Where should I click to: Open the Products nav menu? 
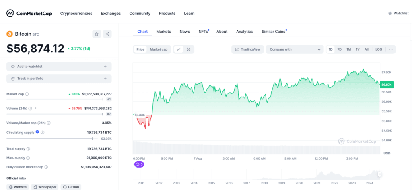click(x=167, y=13)
